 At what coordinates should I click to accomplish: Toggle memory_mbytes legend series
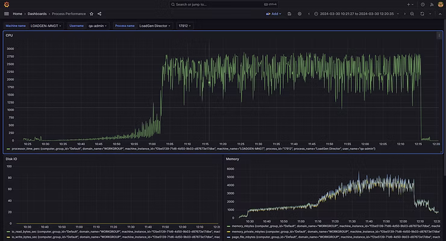pos(336,226)
